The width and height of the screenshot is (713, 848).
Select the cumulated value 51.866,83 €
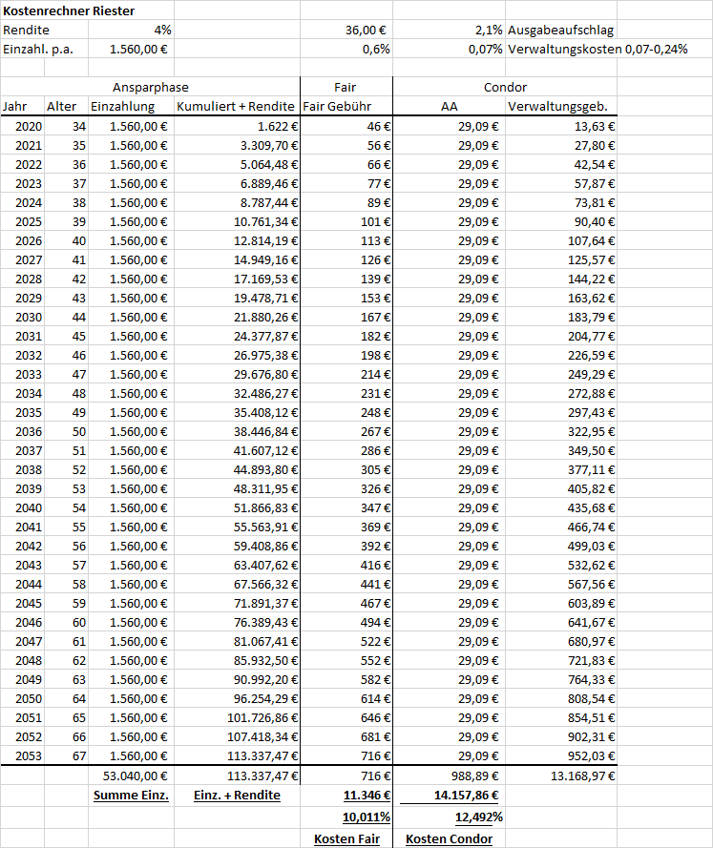[x=237, y=507]
